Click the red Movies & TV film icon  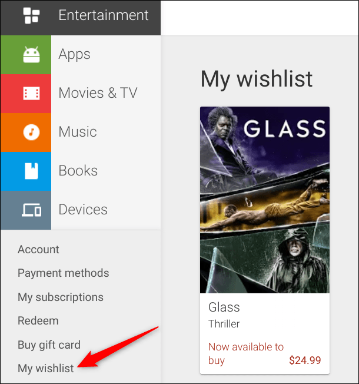click(31, 93)
